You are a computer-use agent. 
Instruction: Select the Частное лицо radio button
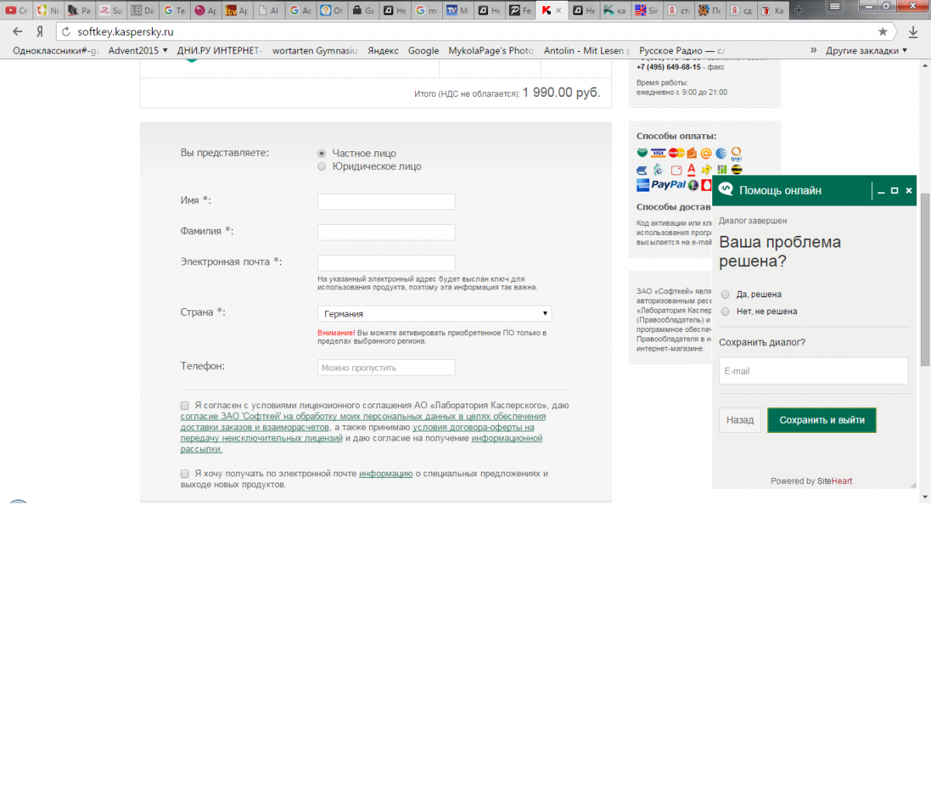(322, 154)
